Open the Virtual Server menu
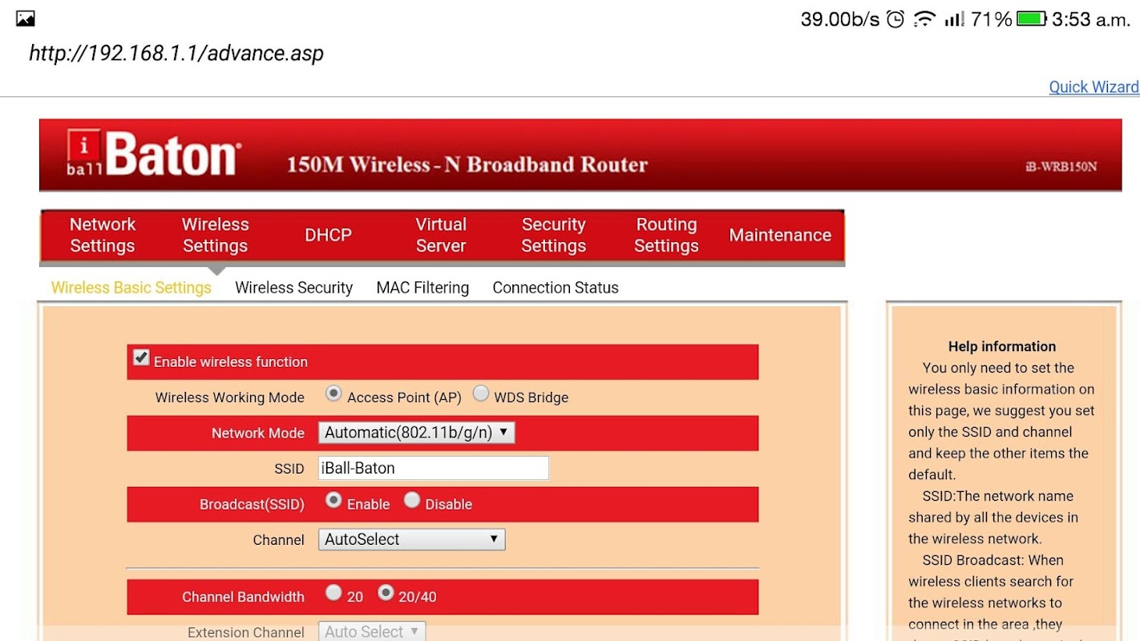Viewport: 1140px width, 641px height. [441, 235]
